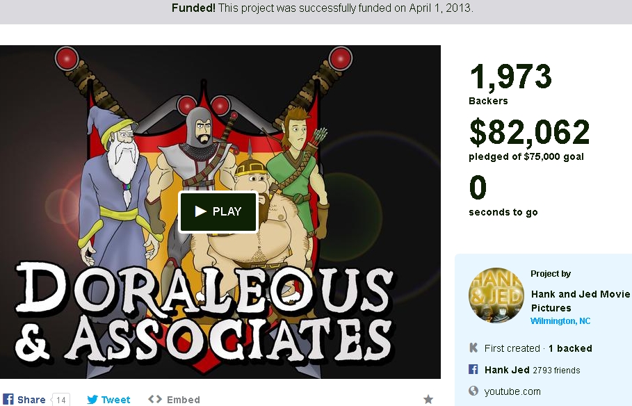
Task: Play the Doraleous & Associates video
Action: (218, 211)
